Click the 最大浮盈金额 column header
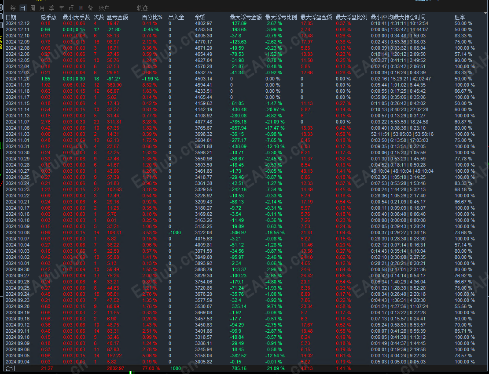 pos(316,17)
